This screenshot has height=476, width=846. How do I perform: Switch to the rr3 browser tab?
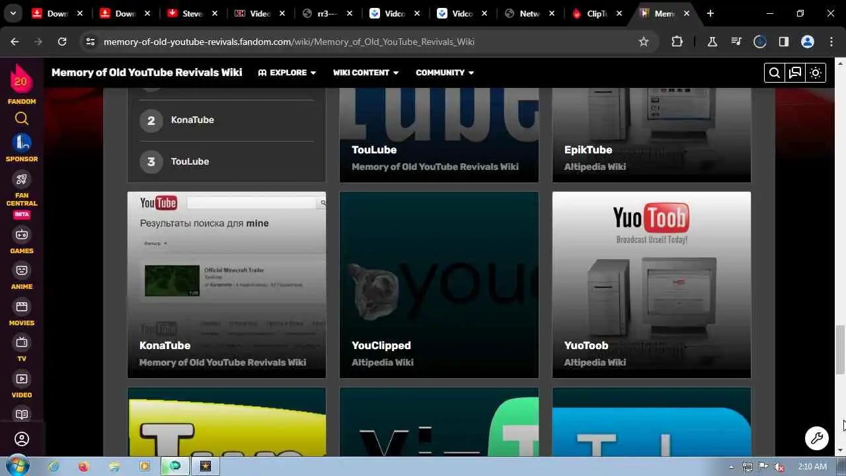click(327, 13)
